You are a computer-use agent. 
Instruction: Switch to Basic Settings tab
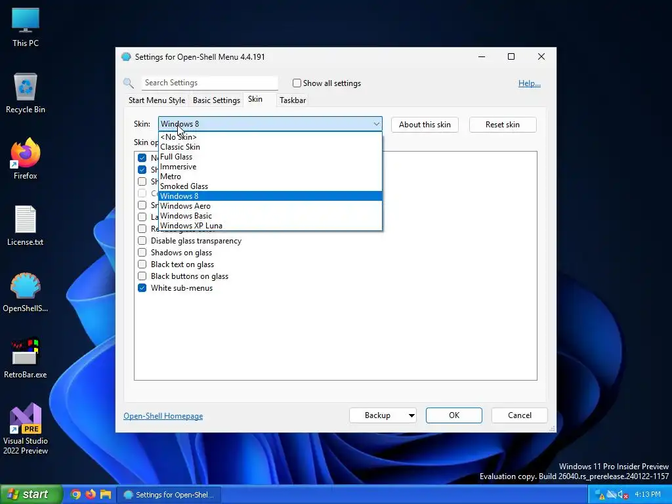point(217,100)
